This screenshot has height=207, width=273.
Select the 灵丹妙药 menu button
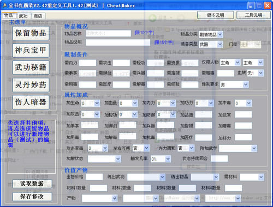point(31,85)
